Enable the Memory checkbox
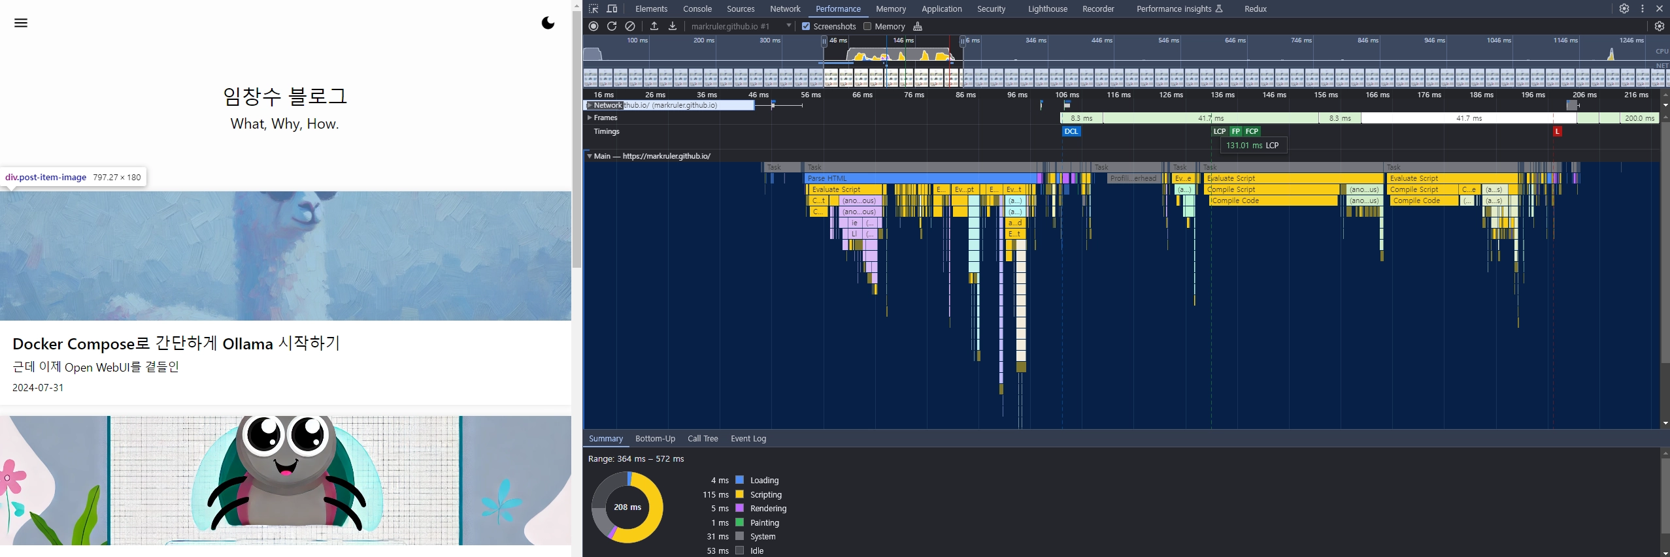Viewport: 1670px width, 557px height. pyautogui.click(x=867, y=26)
